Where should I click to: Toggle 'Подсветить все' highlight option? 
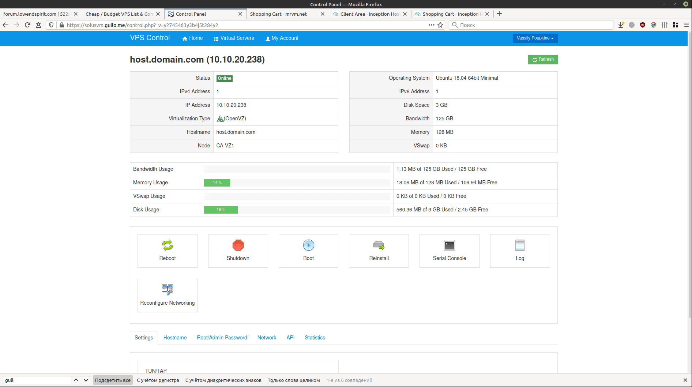click(x=113, y=380)
